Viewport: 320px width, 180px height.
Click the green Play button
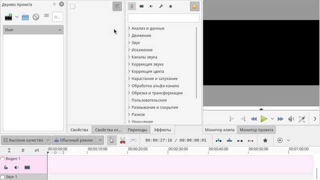pos(264,119)
